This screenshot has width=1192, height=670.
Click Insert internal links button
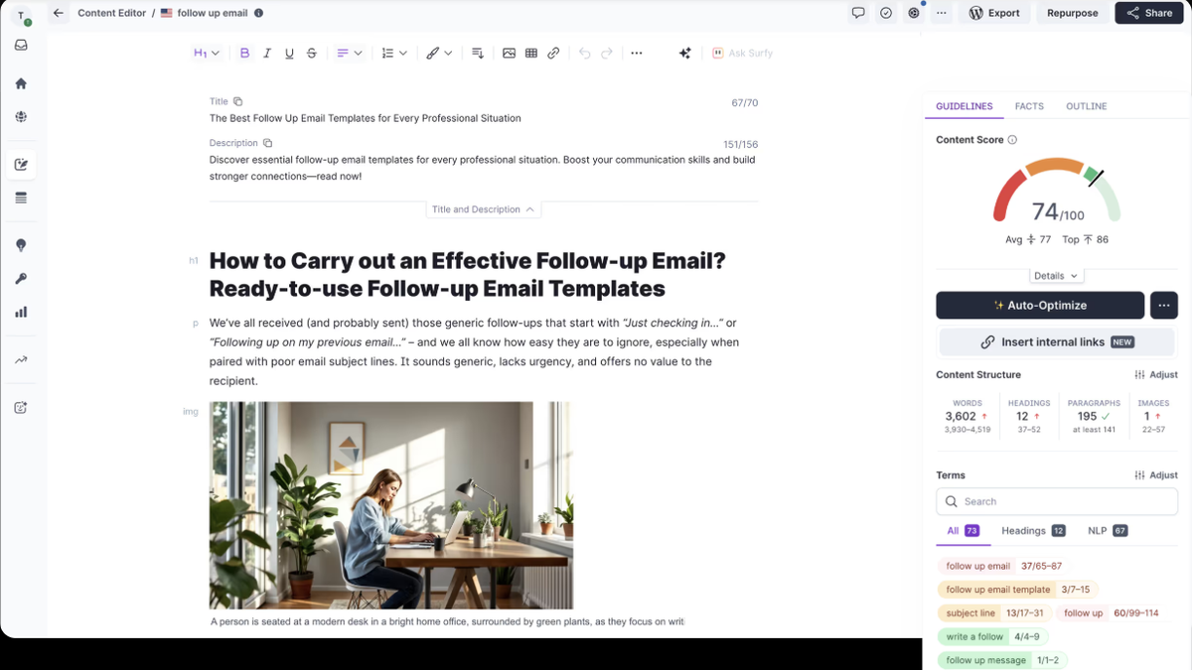coord(1057,341)
